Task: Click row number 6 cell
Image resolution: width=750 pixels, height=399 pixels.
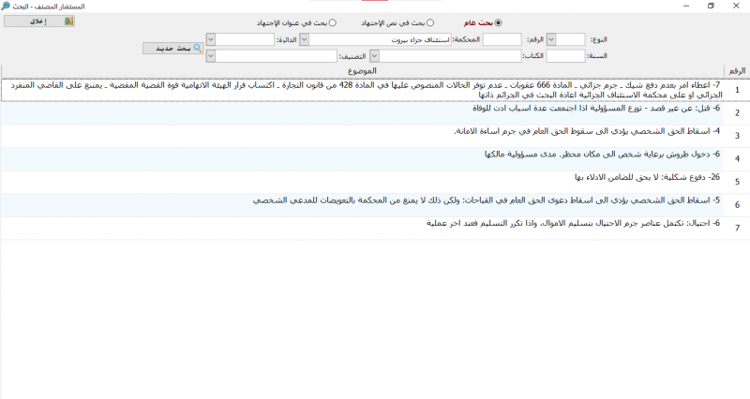Action: point(737,205)
